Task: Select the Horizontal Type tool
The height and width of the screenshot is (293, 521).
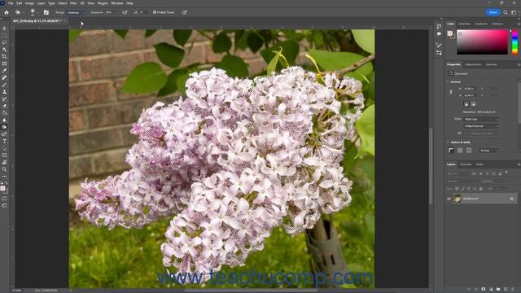Action: pyautogui.click(x=4, y=141)
